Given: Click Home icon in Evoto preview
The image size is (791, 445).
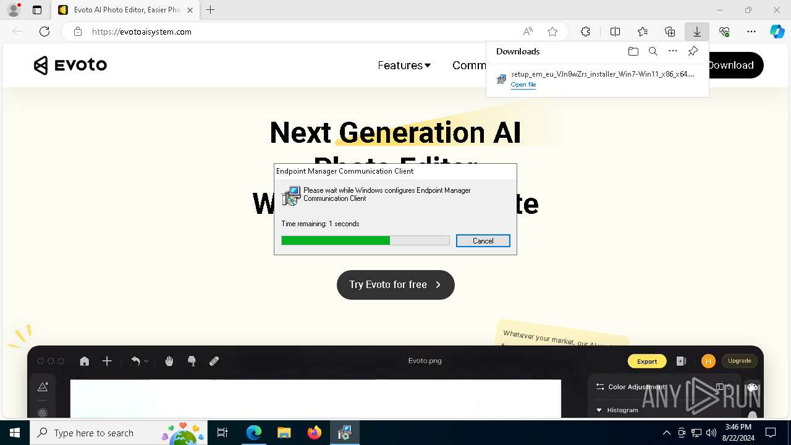Looking at the screenshot, I should pos(85,361).
